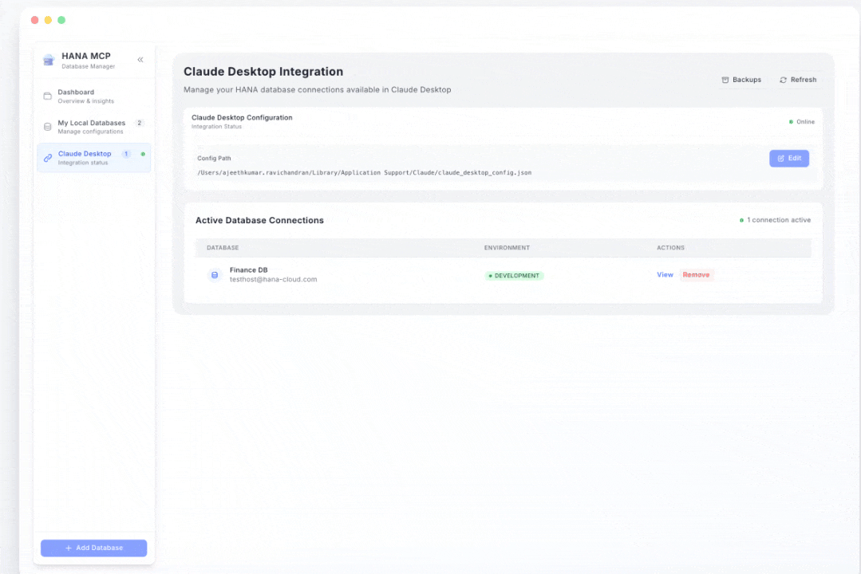Screen dimensions: 861x574
Task: Remove the Finance DB connection
Action: tap(696, 274)
